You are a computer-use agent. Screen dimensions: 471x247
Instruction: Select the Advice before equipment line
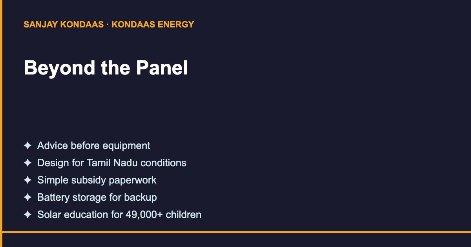tap(94, 146)
